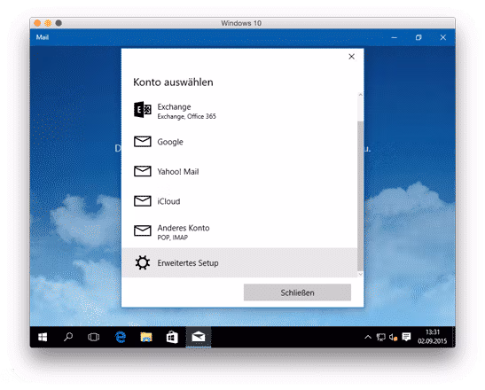Image resolution: width=485 pixels, height=390 pixels.
Task: Select the Exchange account icon
Action: 143,110
